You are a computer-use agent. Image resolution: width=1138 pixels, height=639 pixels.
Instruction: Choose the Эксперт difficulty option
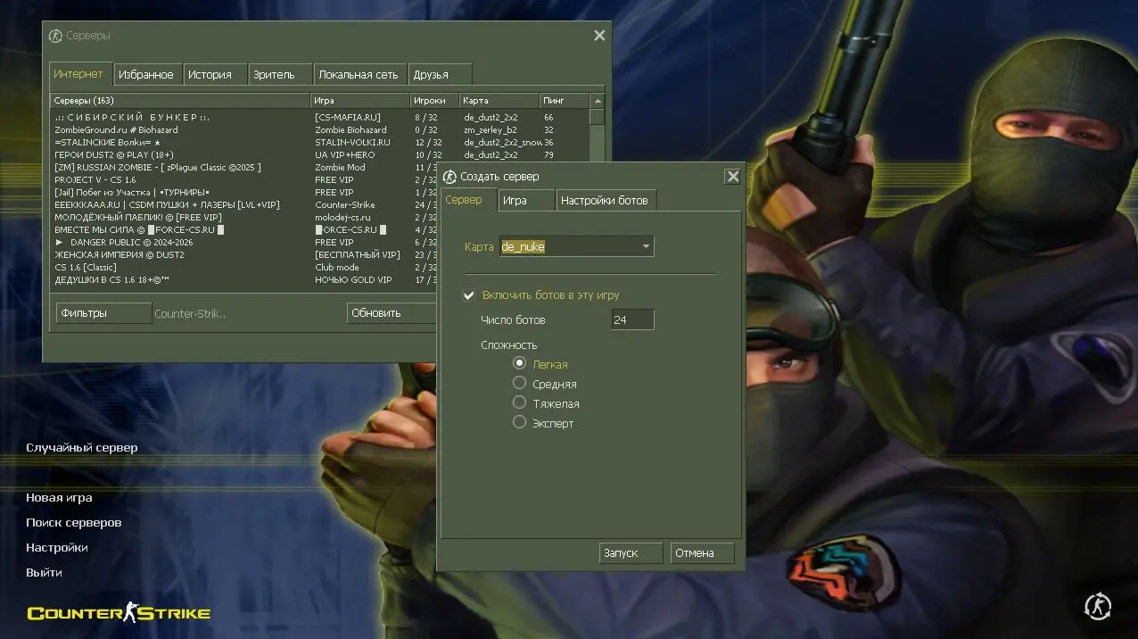pyautogui.click(x=520, y=422)
